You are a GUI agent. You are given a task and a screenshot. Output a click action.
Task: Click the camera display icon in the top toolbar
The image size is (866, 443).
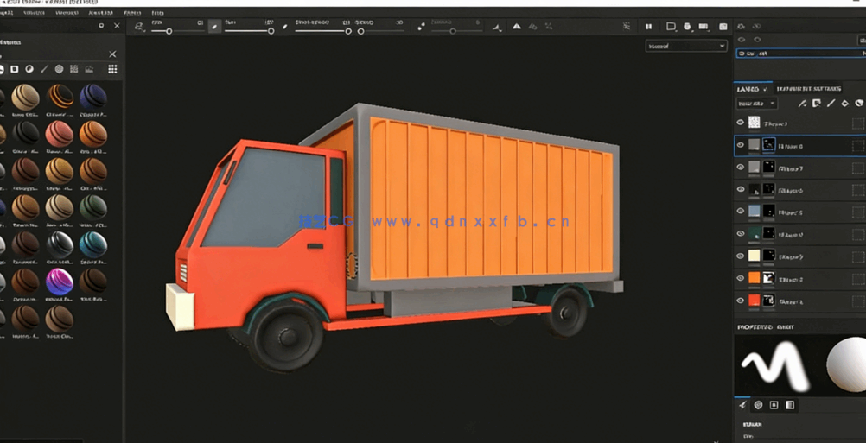point(704,27)
